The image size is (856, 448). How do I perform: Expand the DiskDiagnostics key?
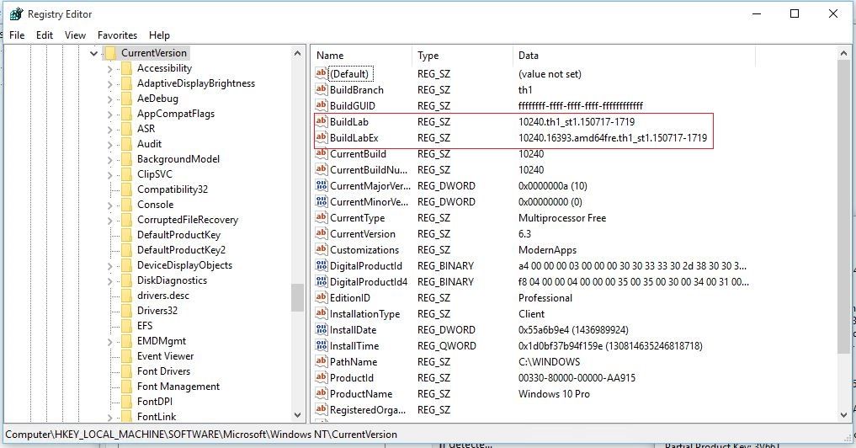click(109, 280)
